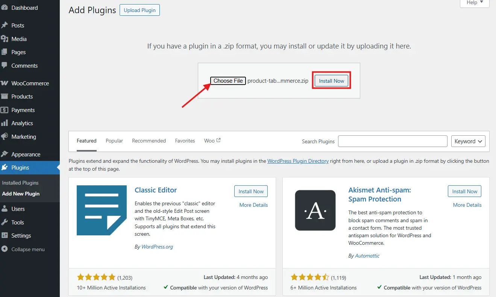Click the '10+ Million Active Installations' text

coord(111,288)
